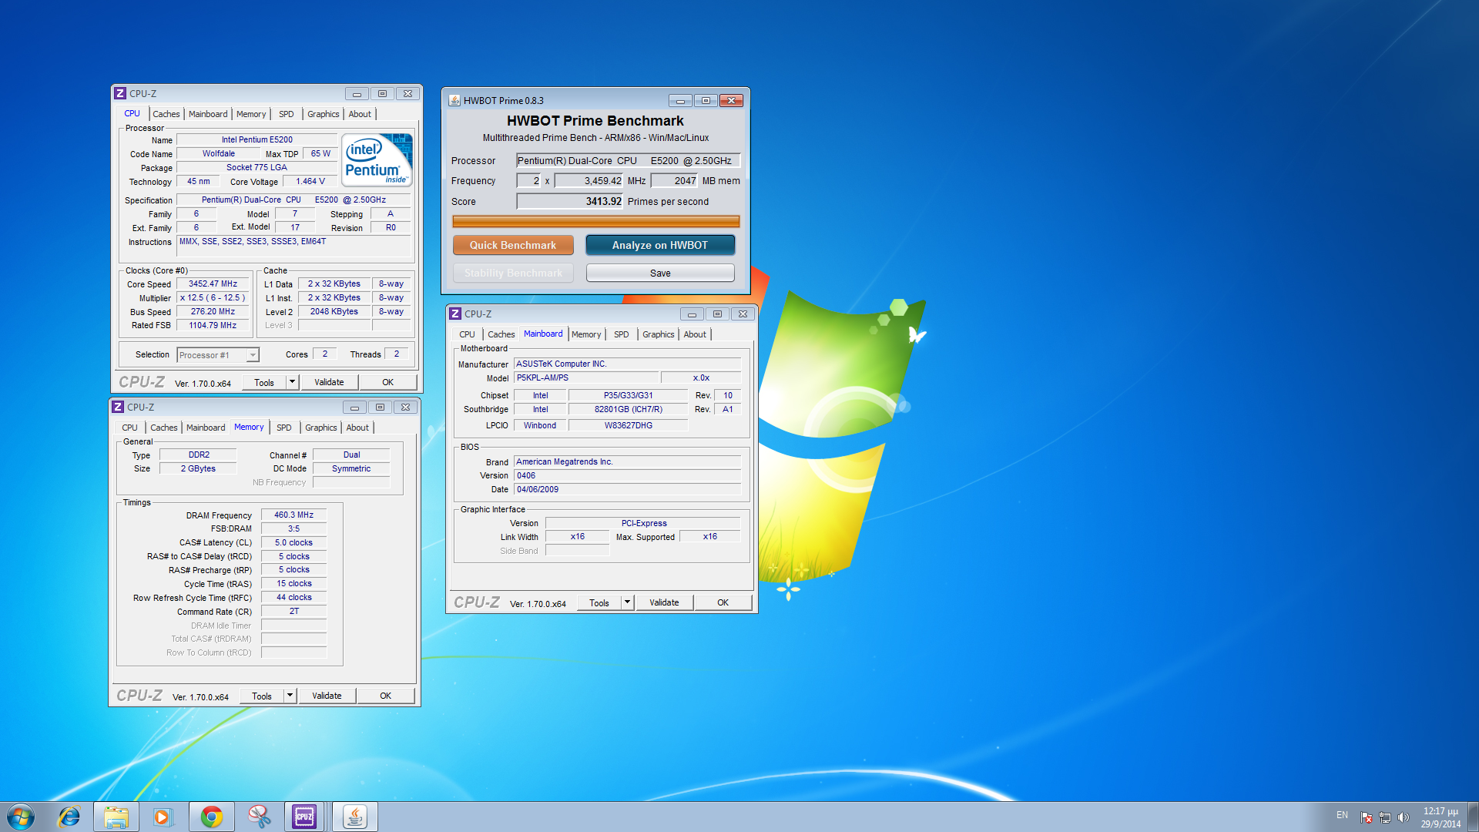Screen dimensions: 1479x832
Task: Expand Tools dropdown arrow in CPU tab window
Action: pyautogui.click(x=292, y=382)
